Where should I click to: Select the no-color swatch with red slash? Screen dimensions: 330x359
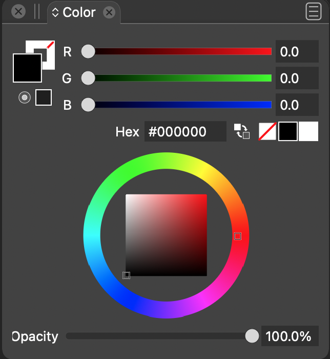[267, 131]
